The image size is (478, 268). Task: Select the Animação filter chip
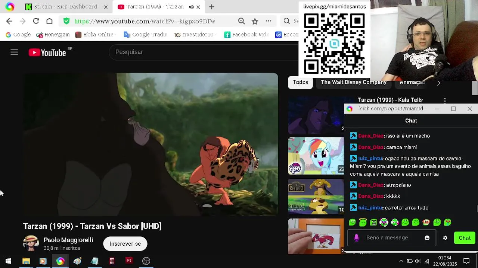click(412, 82)
